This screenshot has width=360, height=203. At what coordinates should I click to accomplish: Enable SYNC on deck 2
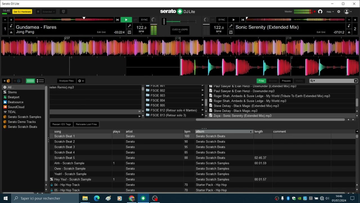click(x=222, y=20)
